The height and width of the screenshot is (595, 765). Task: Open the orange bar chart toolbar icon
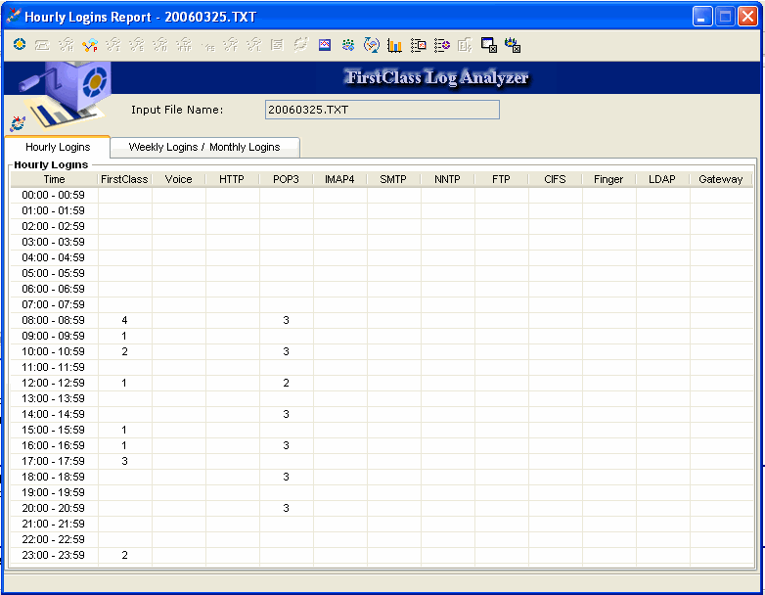coord(395,45)
